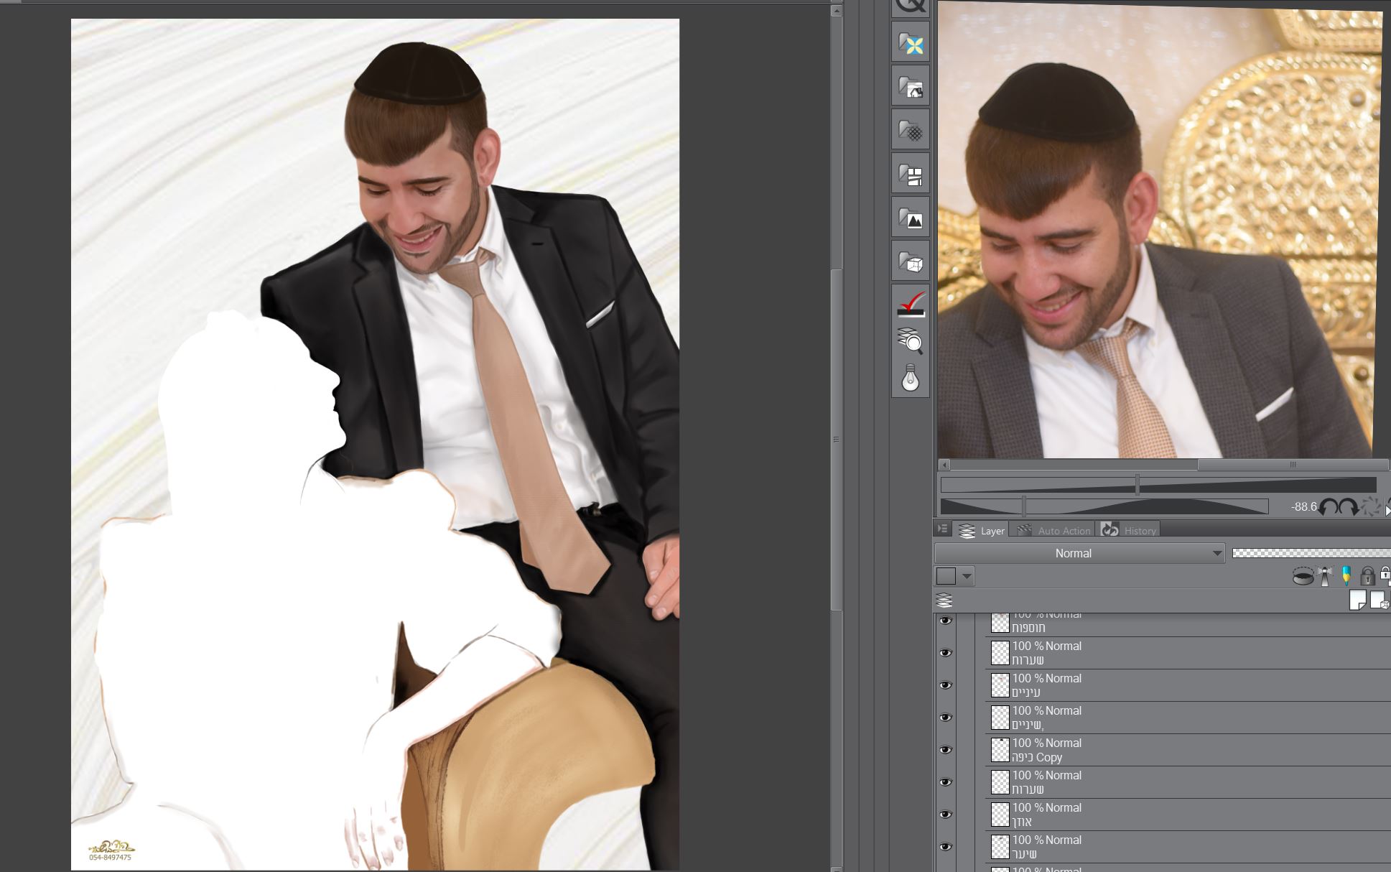Screen dimensions: 1391x872
Task: Open the Layer palette menu button
Action: click(942, 529)
